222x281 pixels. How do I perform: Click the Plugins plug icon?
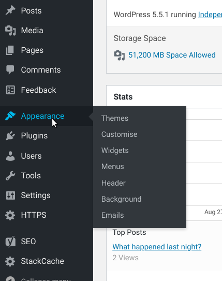coord(10,136)
